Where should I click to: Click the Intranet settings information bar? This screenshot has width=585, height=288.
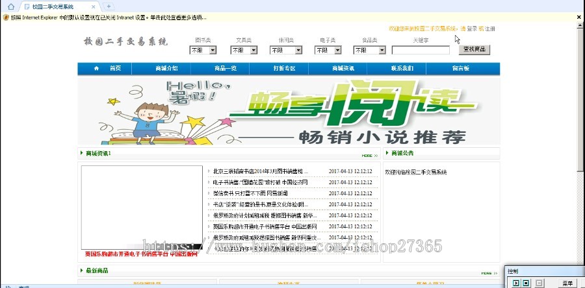click(x=108, y=18)
